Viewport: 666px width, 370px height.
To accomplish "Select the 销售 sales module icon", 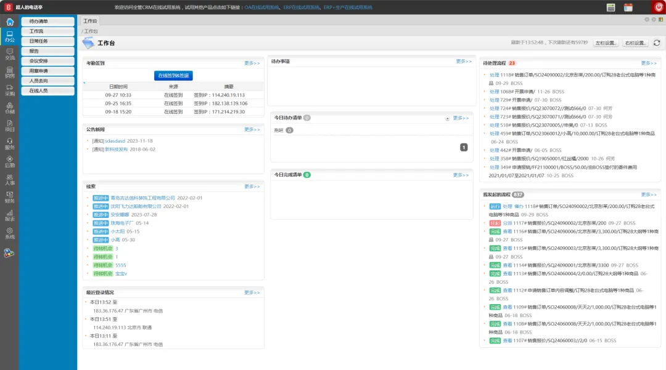I will tap(9, 73).
